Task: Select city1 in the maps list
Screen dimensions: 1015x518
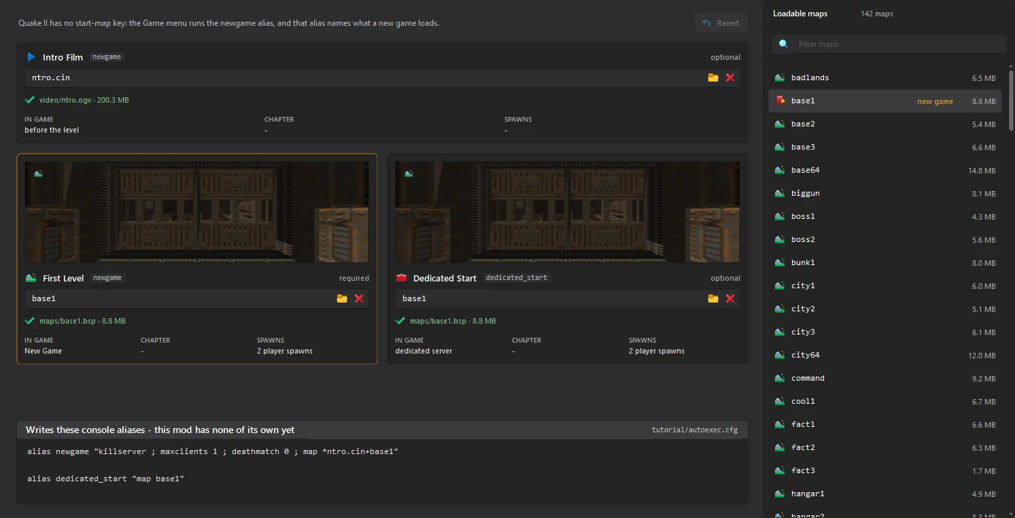Action: coord(885,286)
